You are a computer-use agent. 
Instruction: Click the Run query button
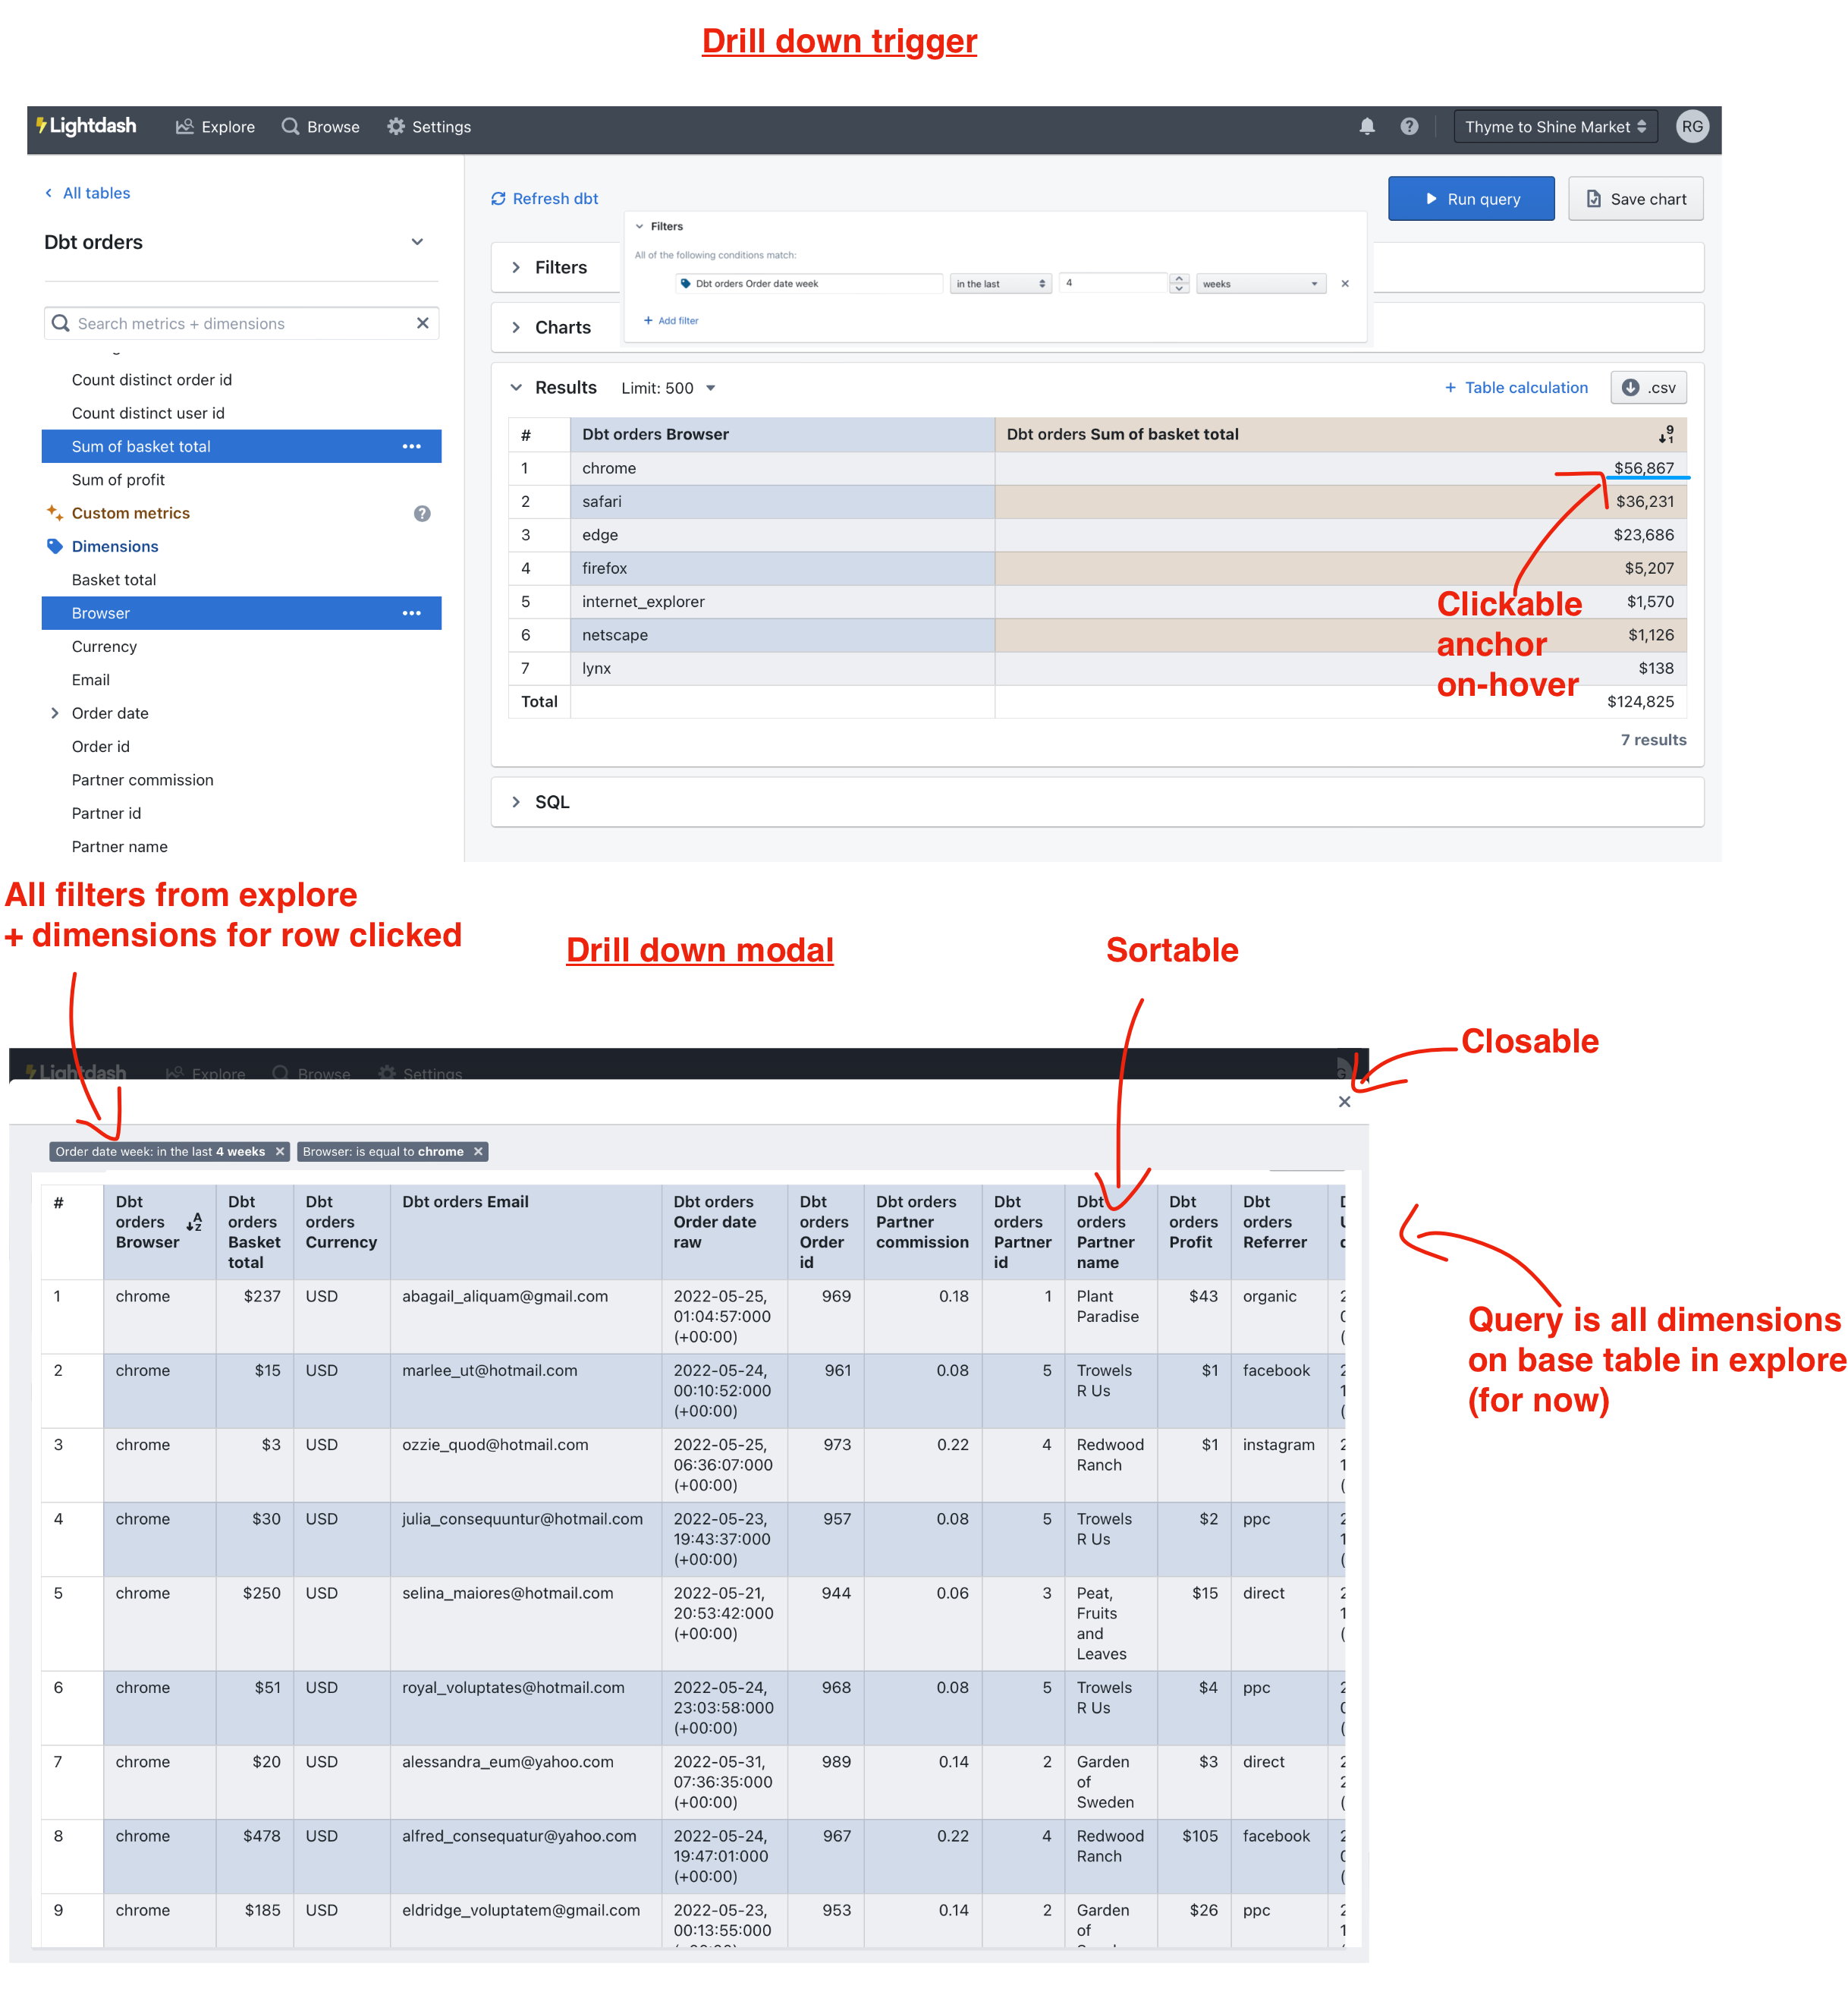pyautogui.click(x=1471, y=198)
